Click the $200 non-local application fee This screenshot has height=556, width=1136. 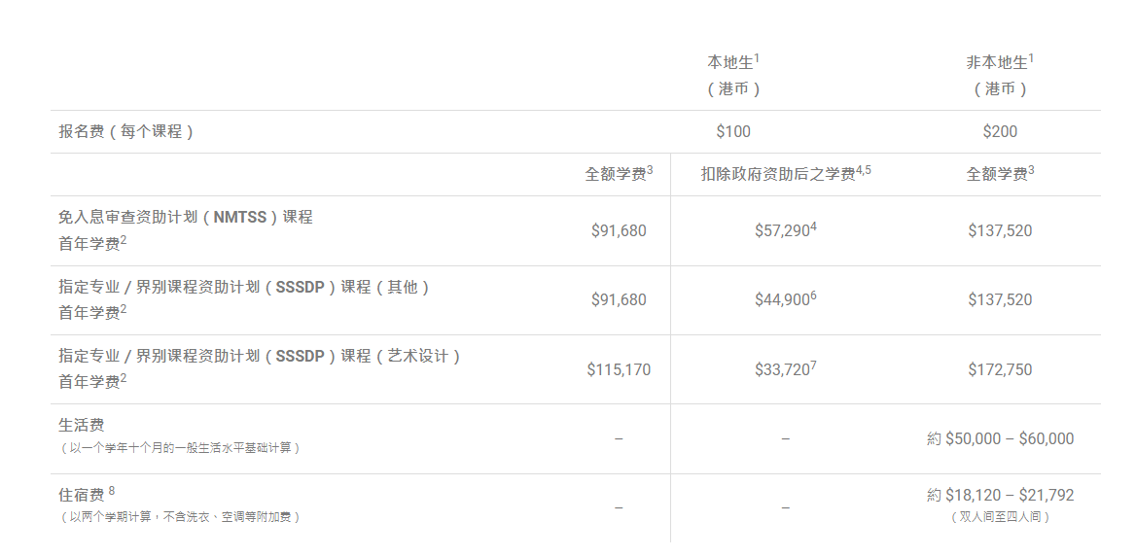click(x=1000, y=132)
